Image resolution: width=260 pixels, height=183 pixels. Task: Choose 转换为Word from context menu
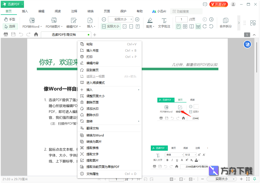[109, 135]
